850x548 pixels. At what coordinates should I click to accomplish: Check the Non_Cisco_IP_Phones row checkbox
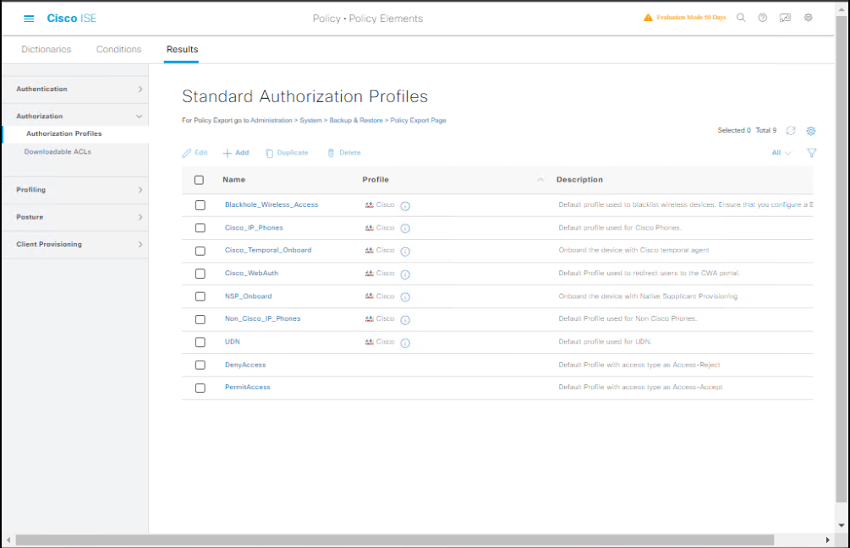coord(200,320)
